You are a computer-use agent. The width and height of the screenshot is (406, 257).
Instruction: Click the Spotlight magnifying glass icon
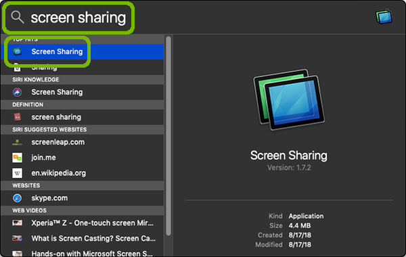click(x=18, y=18)
